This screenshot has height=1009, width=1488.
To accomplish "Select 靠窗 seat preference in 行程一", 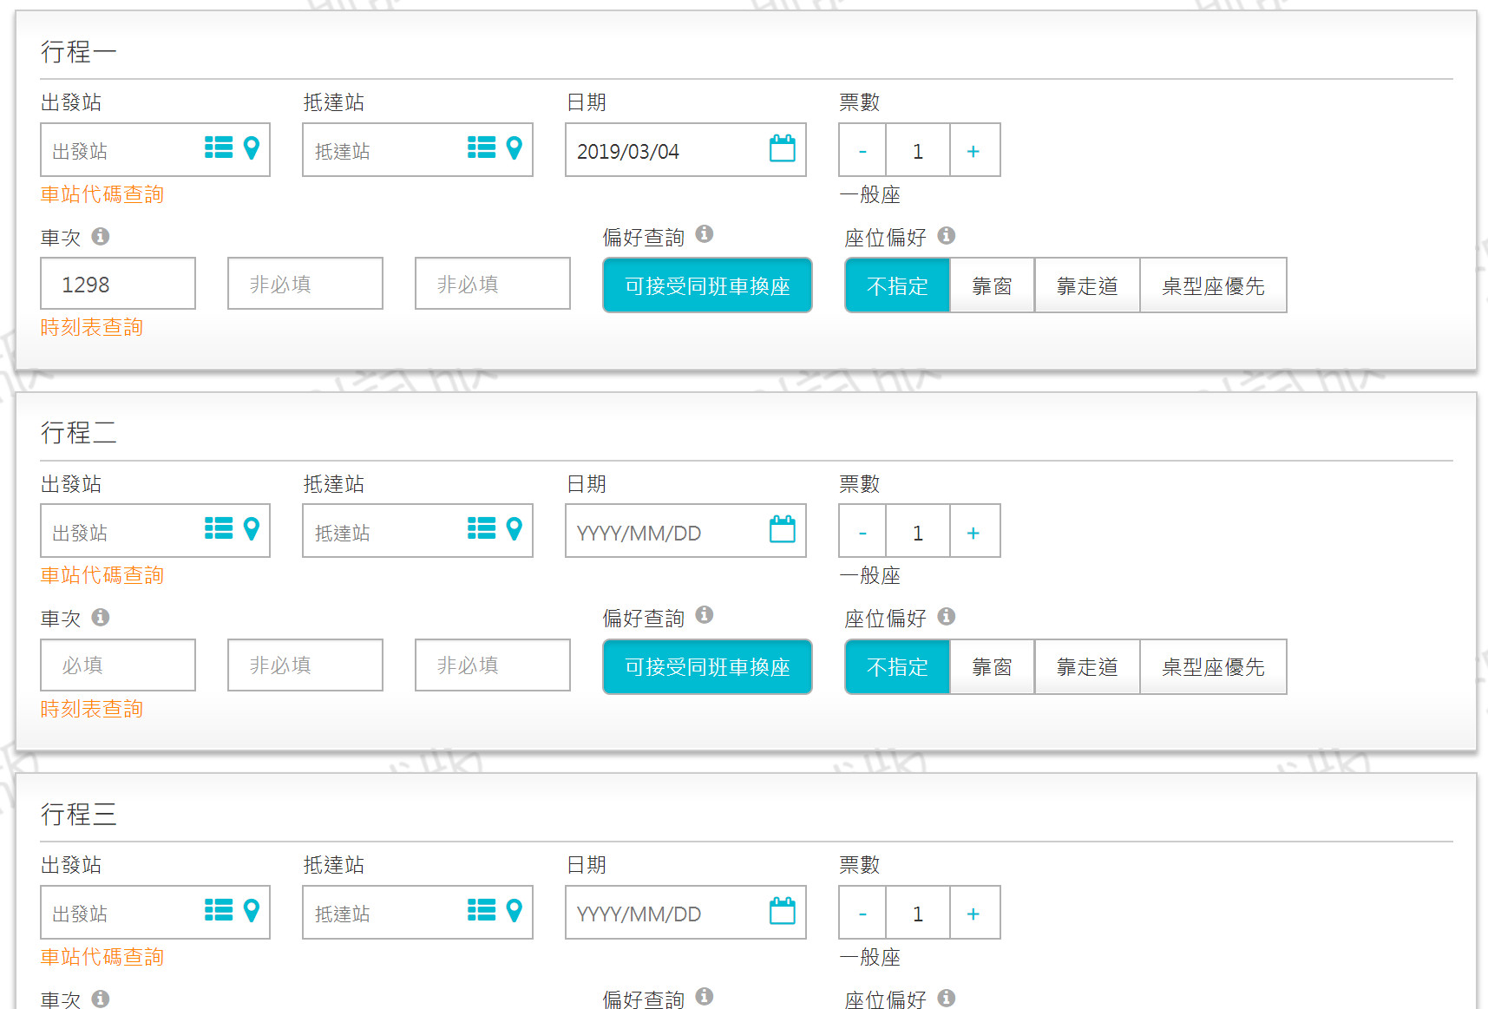I will point(992,285).
